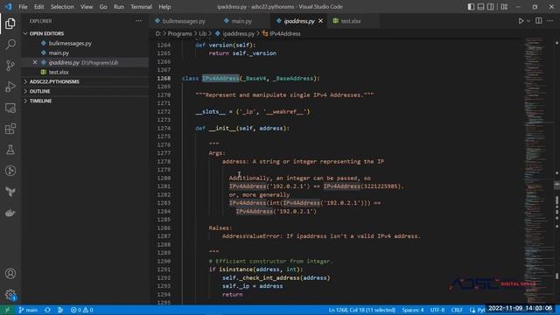Switch to the main.py tab
Viewport: 560px width, 315px height.
pyautogui.click(x=241, y=21)
